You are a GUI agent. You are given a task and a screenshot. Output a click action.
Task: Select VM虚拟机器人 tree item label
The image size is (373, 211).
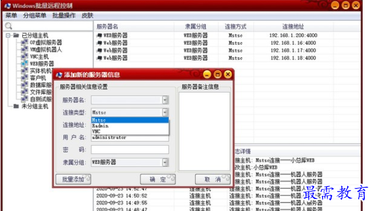pyautogui.click(x=45, y=49)
